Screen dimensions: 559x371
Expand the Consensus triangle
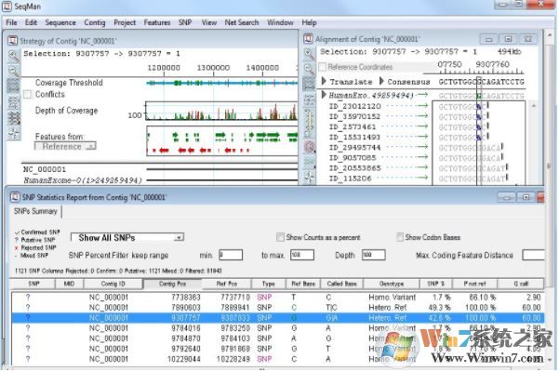tap(381, 81)
